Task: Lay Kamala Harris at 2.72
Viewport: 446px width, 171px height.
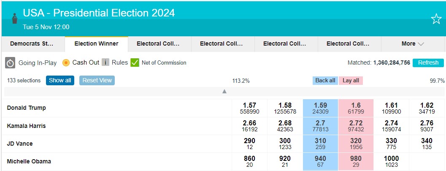Action: click(x=356, y=126)
